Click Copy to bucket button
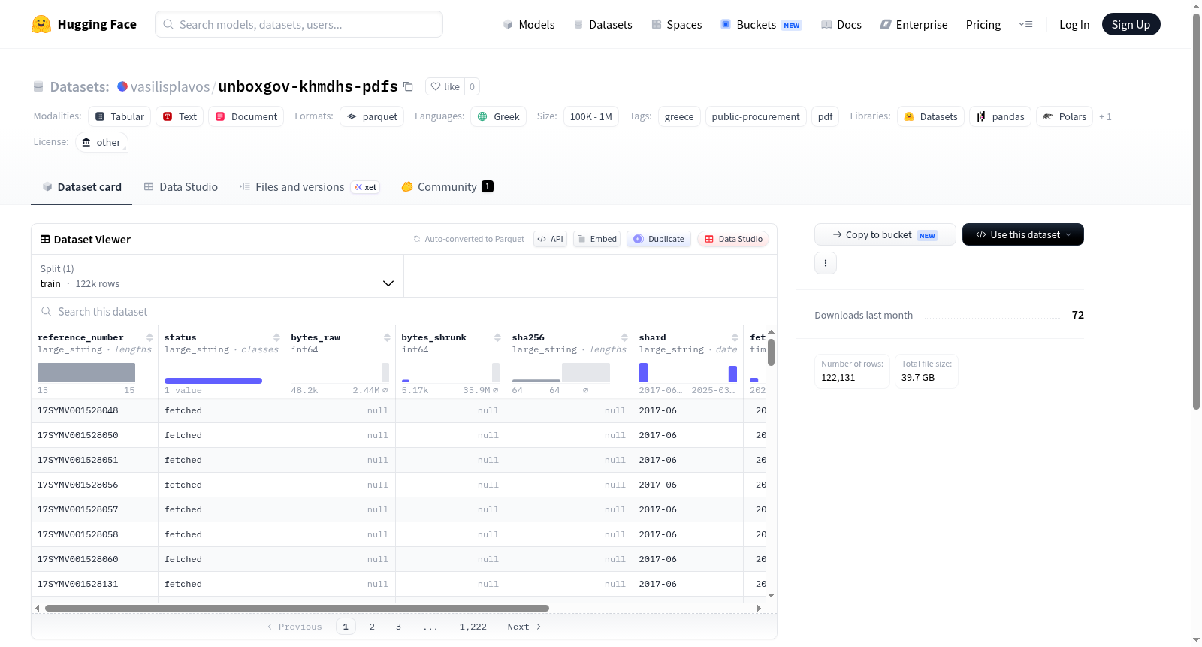This screenshot has height=647, width=1202. [885, 234]
